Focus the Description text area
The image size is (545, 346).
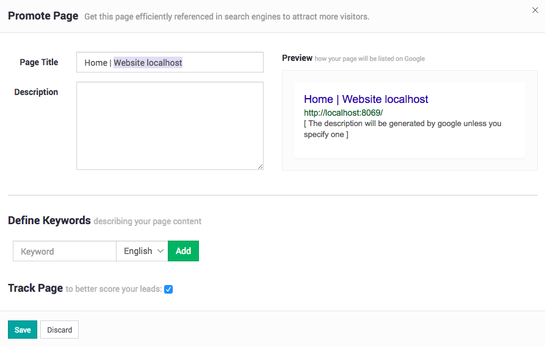coord(170,125)
